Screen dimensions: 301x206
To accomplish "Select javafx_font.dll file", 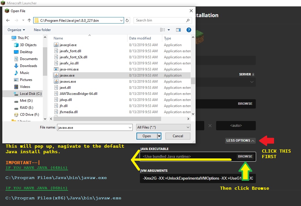I will point(70,51).
